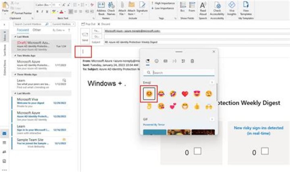Click the To... button
The image size is (290, 172).
click(x=97, y=31)
